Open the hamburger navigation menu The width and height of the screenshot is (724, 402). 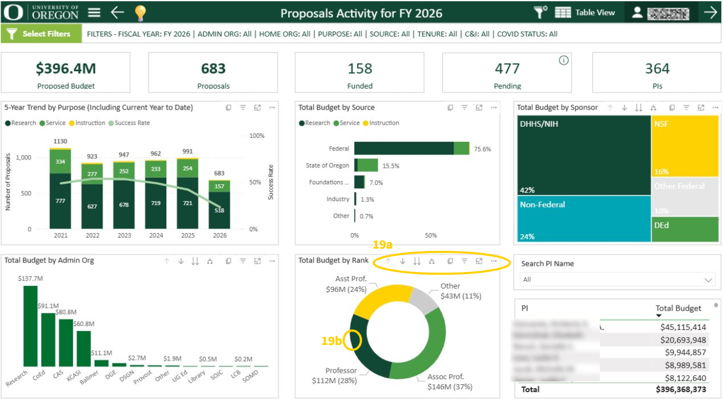[x=94, y=12]
